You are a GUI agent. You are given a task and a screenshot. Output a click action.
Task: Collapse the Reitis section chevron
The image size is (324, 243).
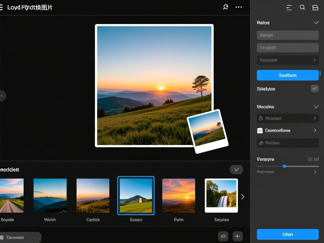click(x=316, y=22)
